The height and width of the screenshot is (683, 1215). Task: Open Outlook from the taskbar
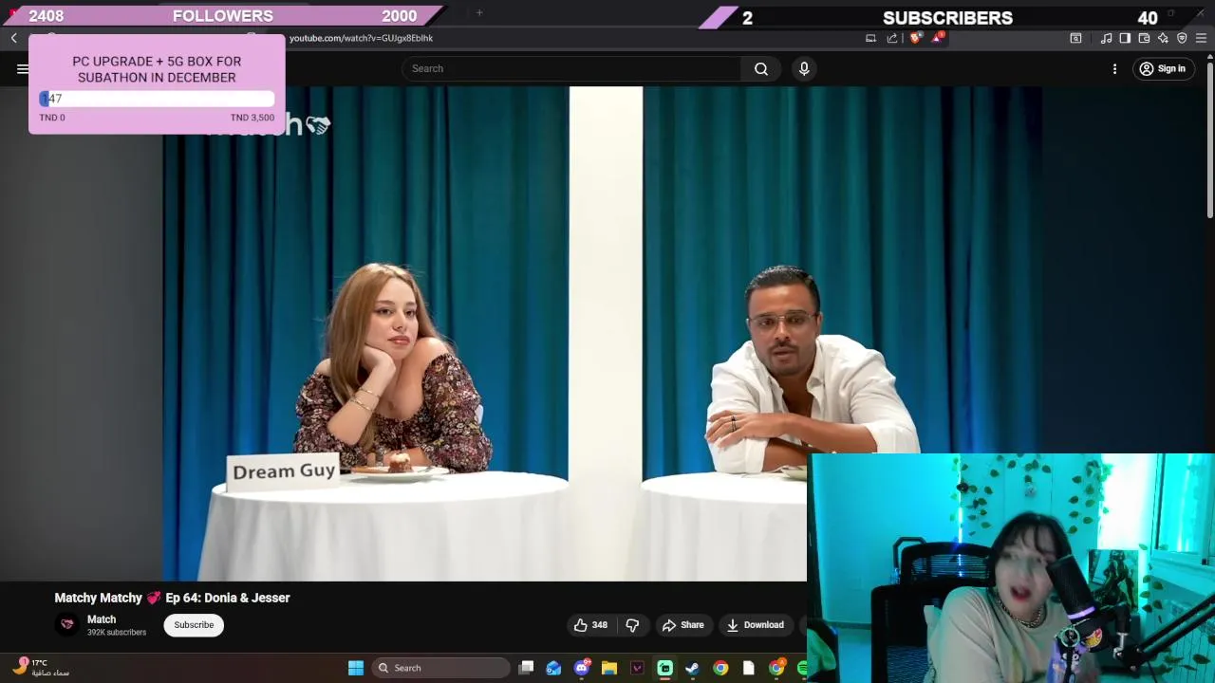click(553, 668)
